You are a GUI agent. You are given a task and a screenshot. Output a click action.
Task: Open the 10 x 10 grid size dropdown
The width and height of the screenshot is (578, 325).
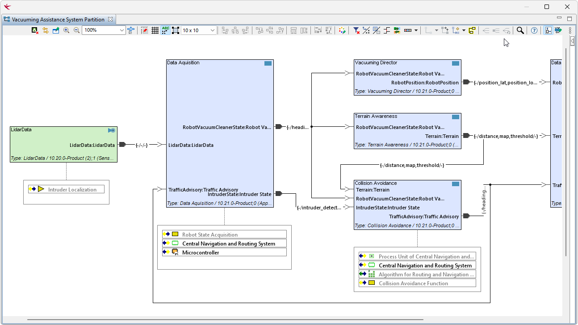point(213,30)
